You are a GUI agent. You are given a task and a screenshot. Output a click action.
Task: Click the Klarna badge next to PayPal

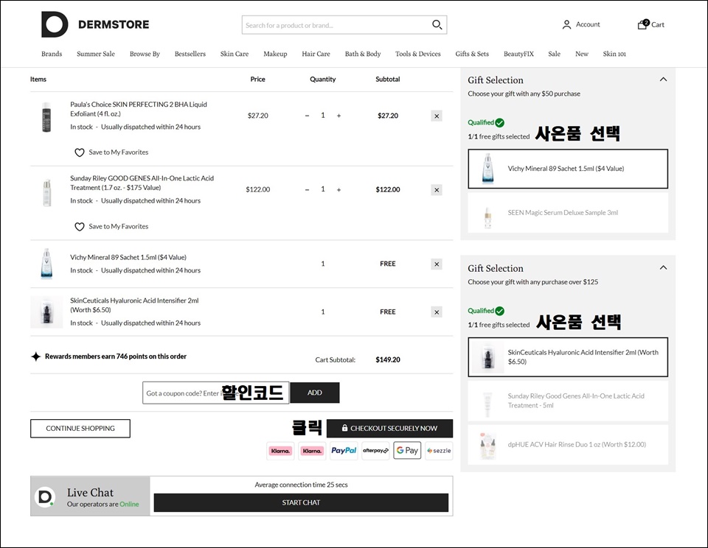pyautogui.click(x=312, y=451)
